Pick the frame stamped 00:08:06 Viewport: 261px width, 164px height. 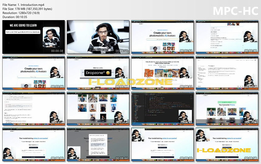(x=33, y=145)
